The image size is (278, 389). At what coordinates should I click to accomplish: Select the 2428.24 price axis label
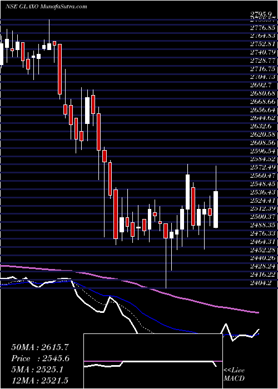[263, 266]
